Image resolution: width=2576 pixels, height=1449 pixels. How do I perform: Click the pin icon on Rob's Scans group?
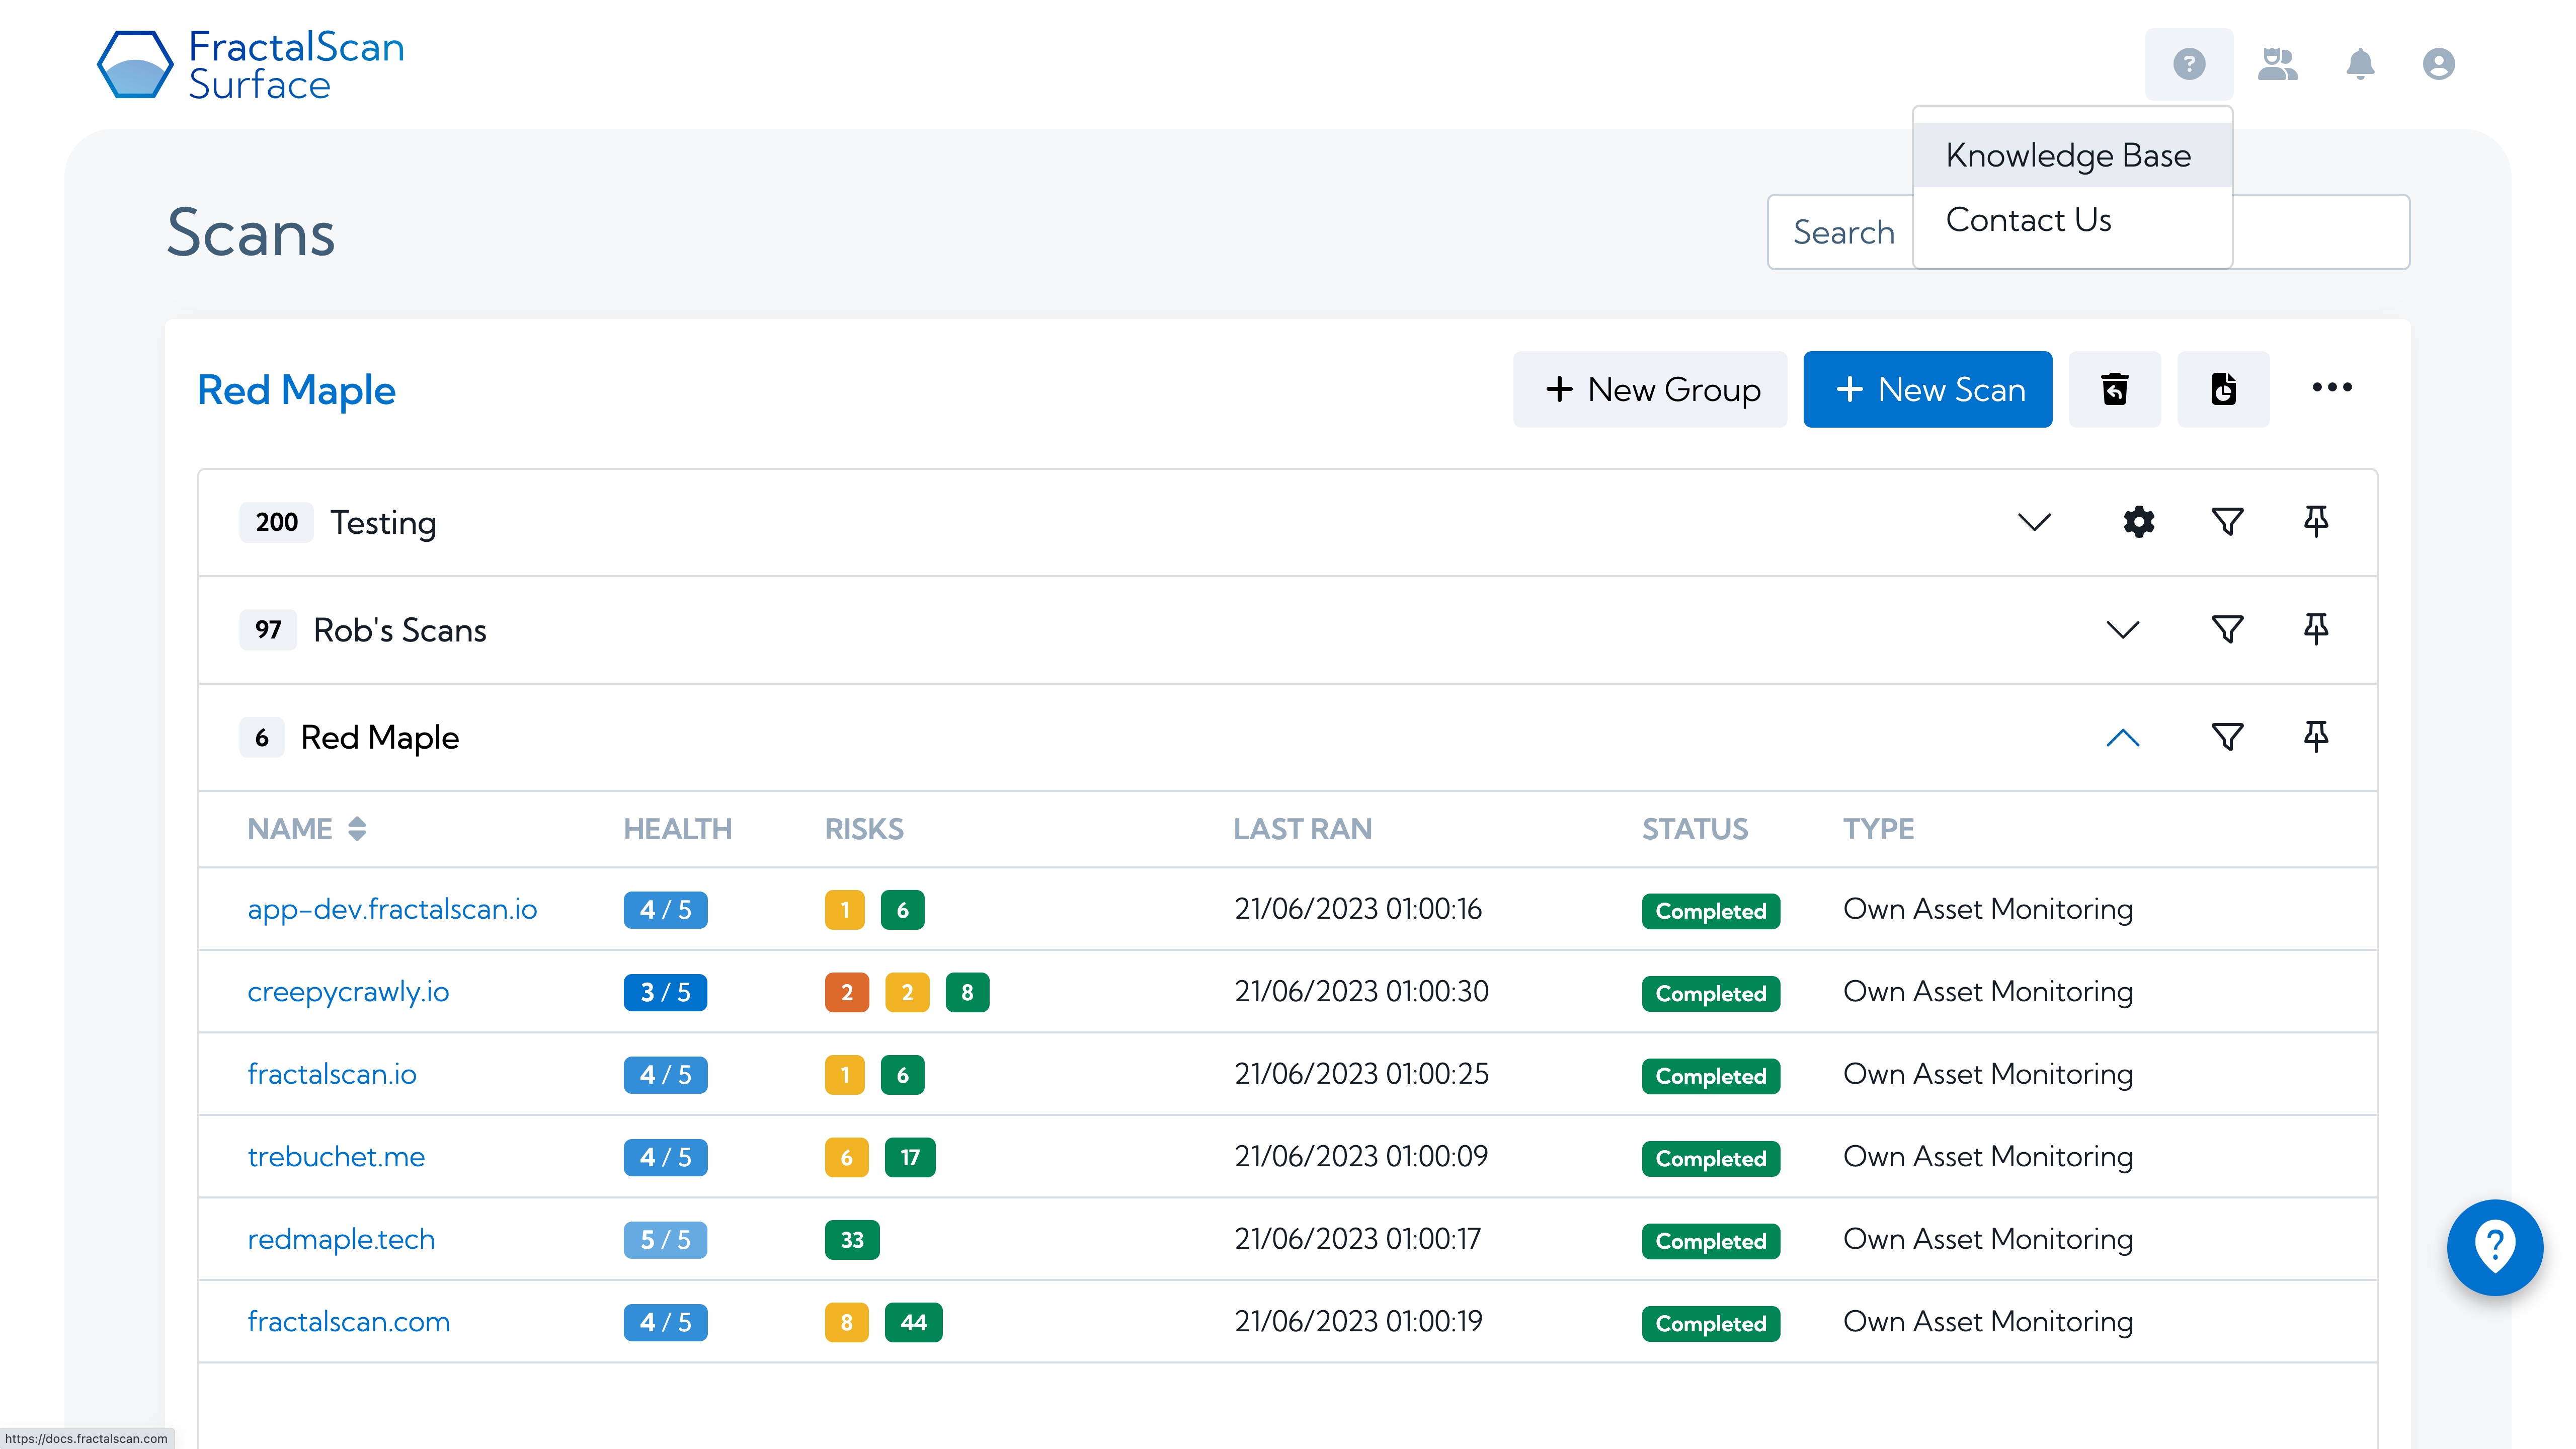click(x=2316, y=628)
